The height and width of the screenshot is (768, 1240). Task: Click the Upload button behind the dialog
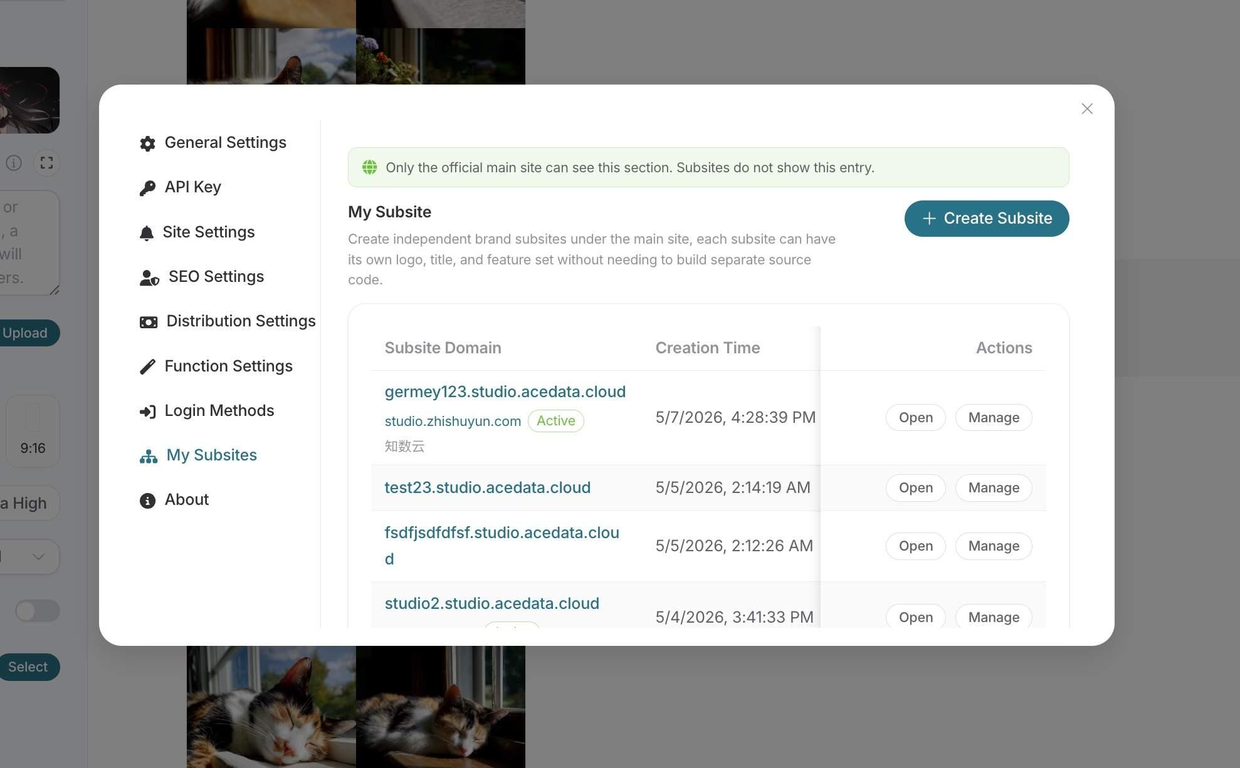click(x=28, y=333)
